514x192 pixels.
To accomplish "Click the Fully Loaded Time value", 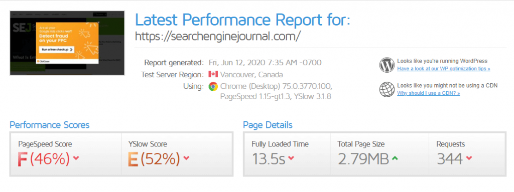I will pos(268,159).
